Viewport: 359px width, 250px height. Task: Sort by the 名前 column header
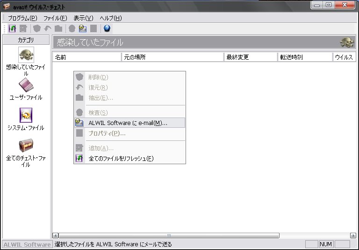point(87,57)
